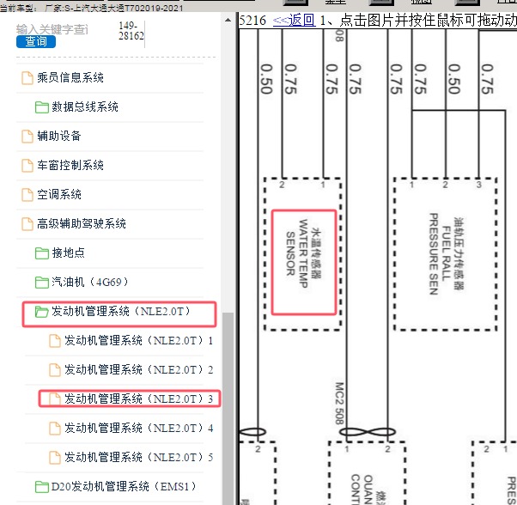Click document icon of 发动机管理系统（NLE2.0T）4

pos(55,429)
